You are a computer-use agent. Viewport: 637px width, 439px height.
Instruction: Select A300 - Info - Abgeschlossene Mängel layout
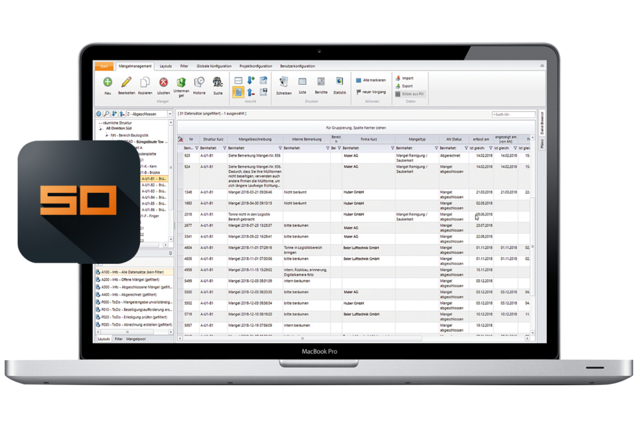point(135,287)
